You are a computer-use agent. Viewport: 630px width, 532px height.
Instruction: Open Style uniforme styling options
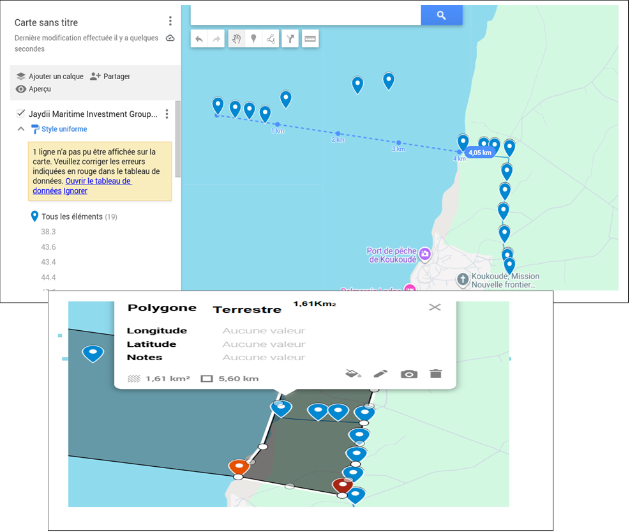click(59, 129)
